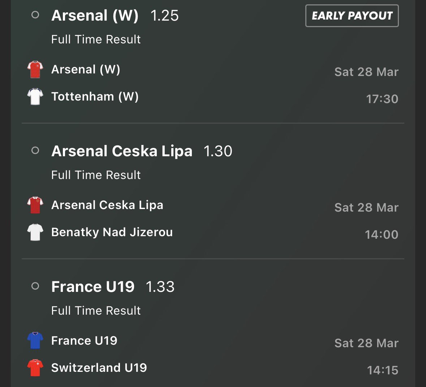Tap the 14:15 kick-off time
This screenshot has width=426, height=387.
[x=382, y=370]
